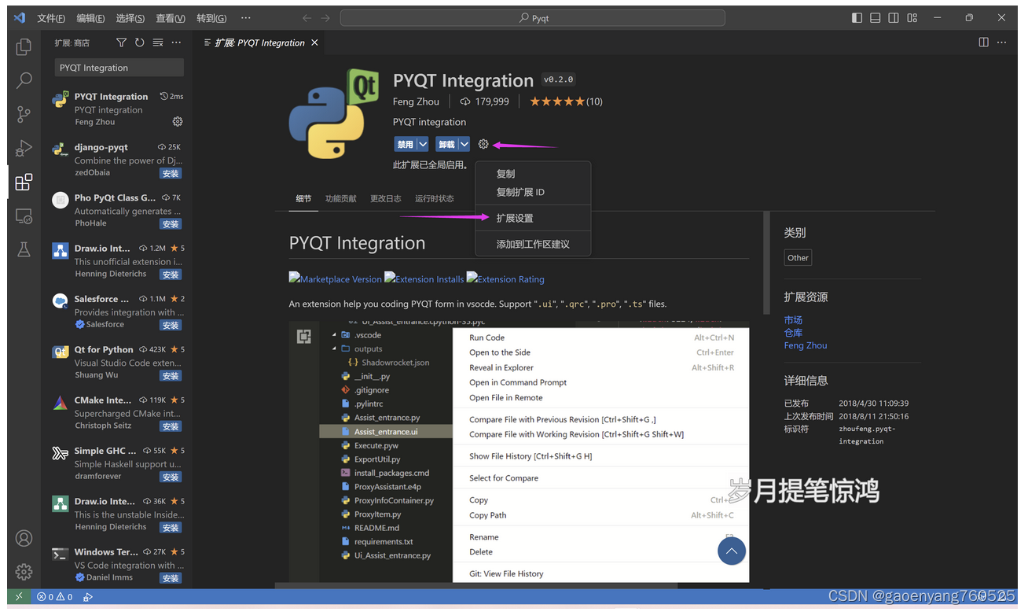
Task: Open the 编辑(E) menu
Action: [x=90, y=18]
